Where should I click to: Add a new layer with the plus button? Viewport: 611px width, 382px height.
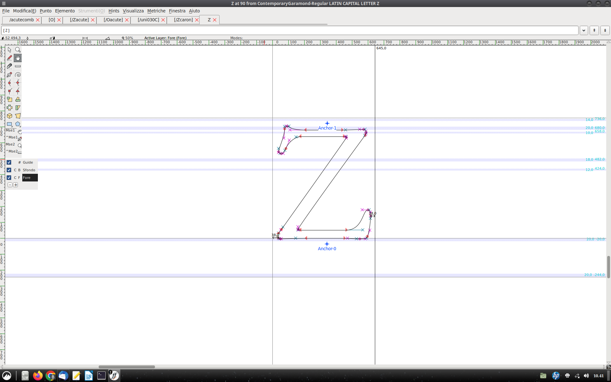(16, 185)
